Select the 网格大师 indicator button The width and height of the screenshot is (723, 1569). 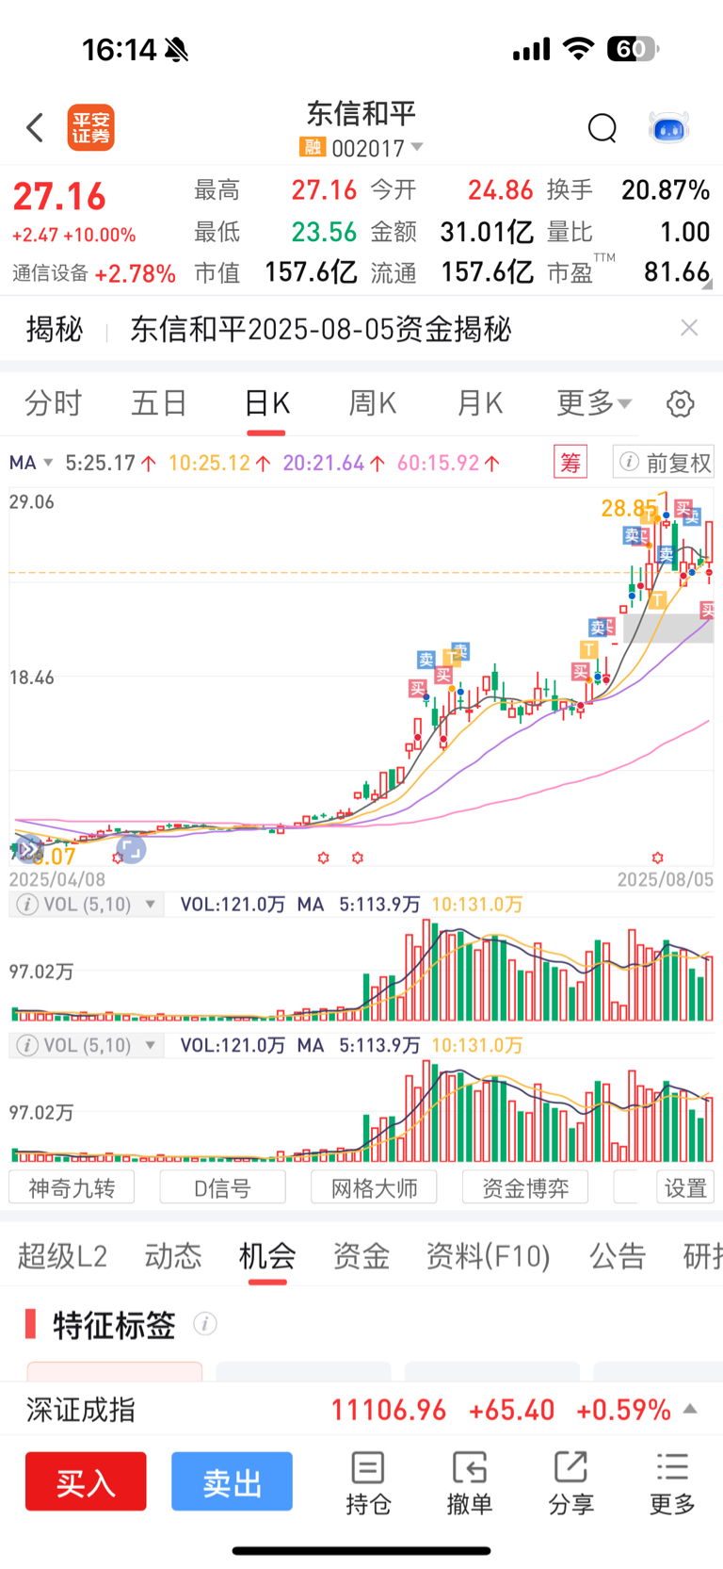click(374, 1187)
